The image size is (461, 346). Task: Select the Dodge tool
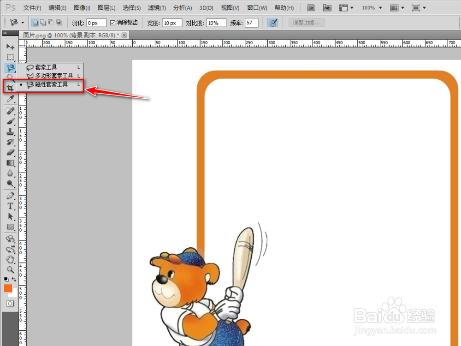pyautogui.click(x=10, y=184)
